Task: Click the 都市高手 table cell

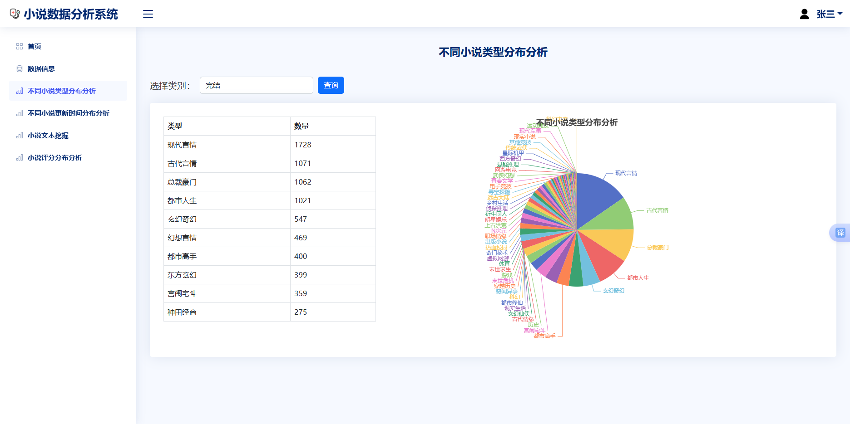Action: tap(227, 256)
